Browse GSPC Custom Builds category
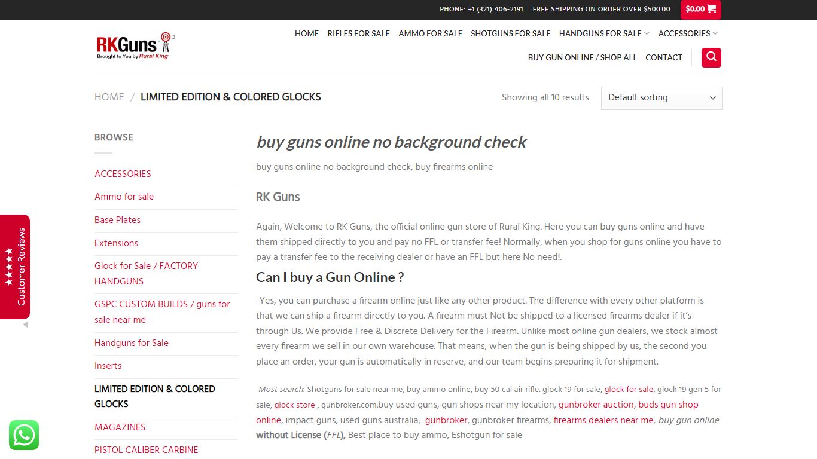 [162, 312]
